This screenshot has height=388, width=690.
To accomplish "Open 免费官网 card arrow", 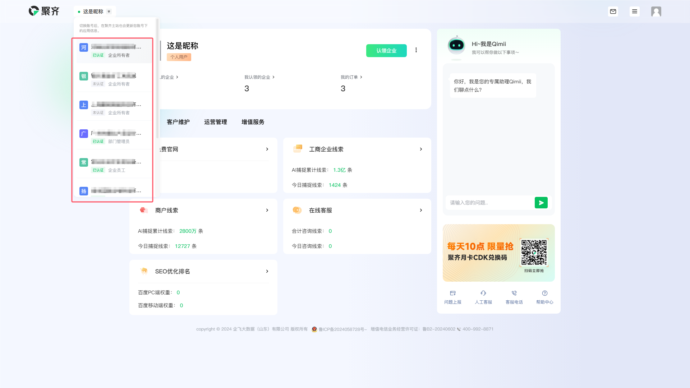I will click(x=267, y=149).
